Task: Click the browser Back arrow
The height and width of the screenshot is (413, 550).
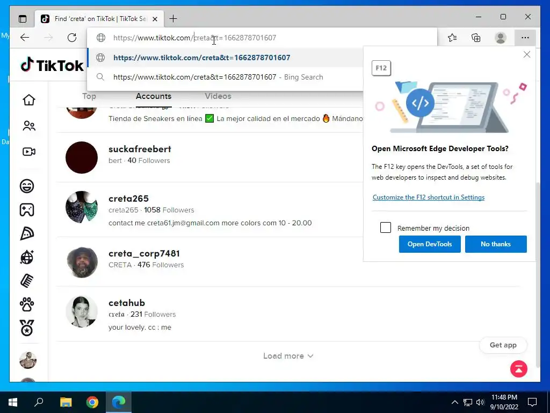Action: coord(25,38)
